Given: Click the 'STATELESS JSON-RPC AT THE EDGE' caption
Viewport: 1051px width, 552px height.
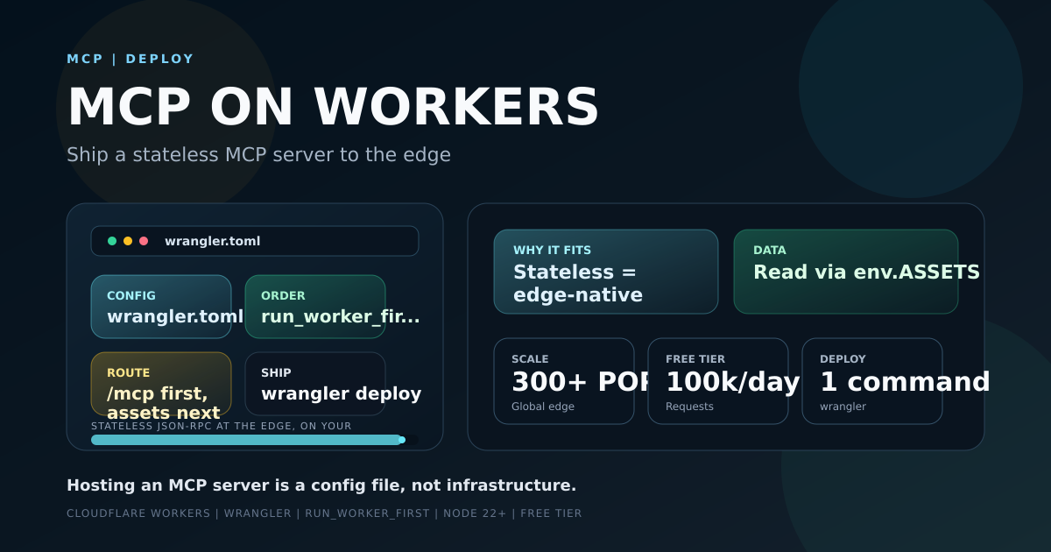Looking at the screenshot, I should [x=222, y=426].
